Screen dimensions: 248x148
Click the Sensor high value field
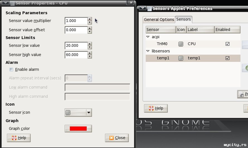[76, 55]
